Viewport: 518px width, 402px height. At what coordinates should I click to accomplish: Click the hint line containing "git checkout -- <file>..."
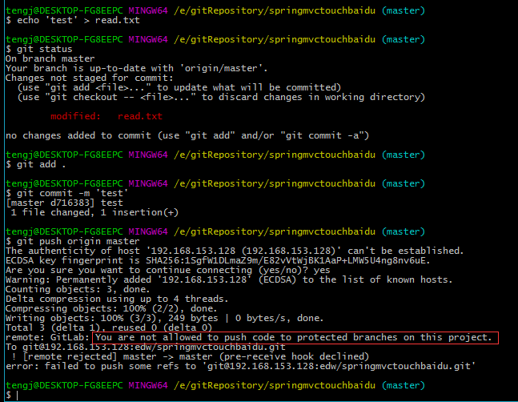[221, 97]
